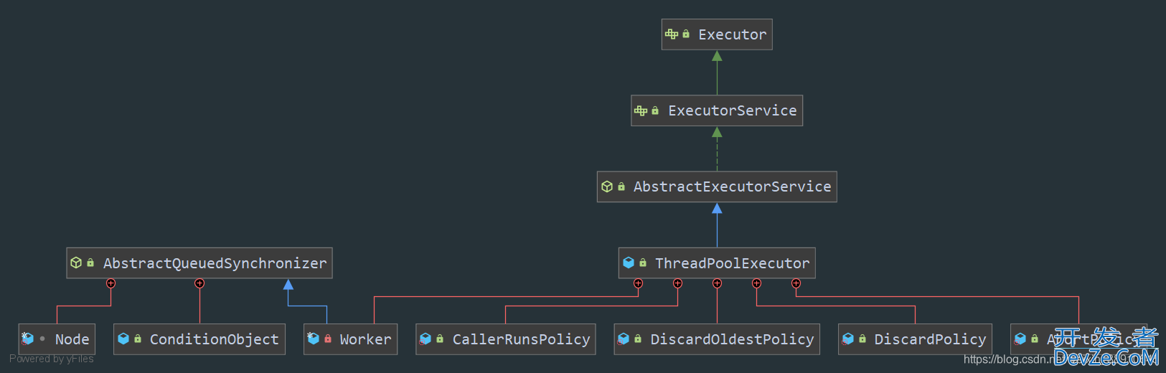
Task: Click the class icon beside CallerRunsPolicy
Action: click(426, 339)
